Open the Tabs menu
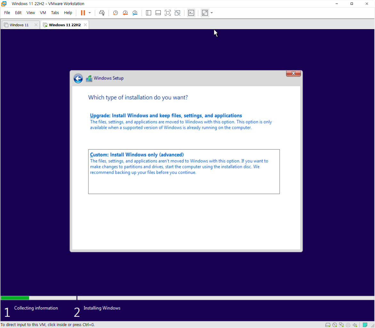This screenshot has width=375, height=328. click(55, 13)
